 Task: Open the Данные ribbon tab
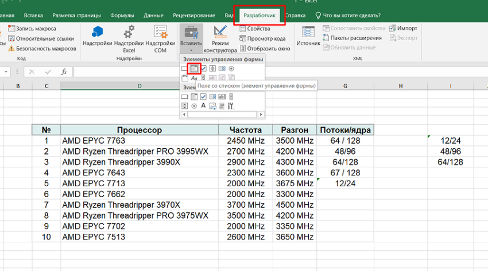coord(153,15)
